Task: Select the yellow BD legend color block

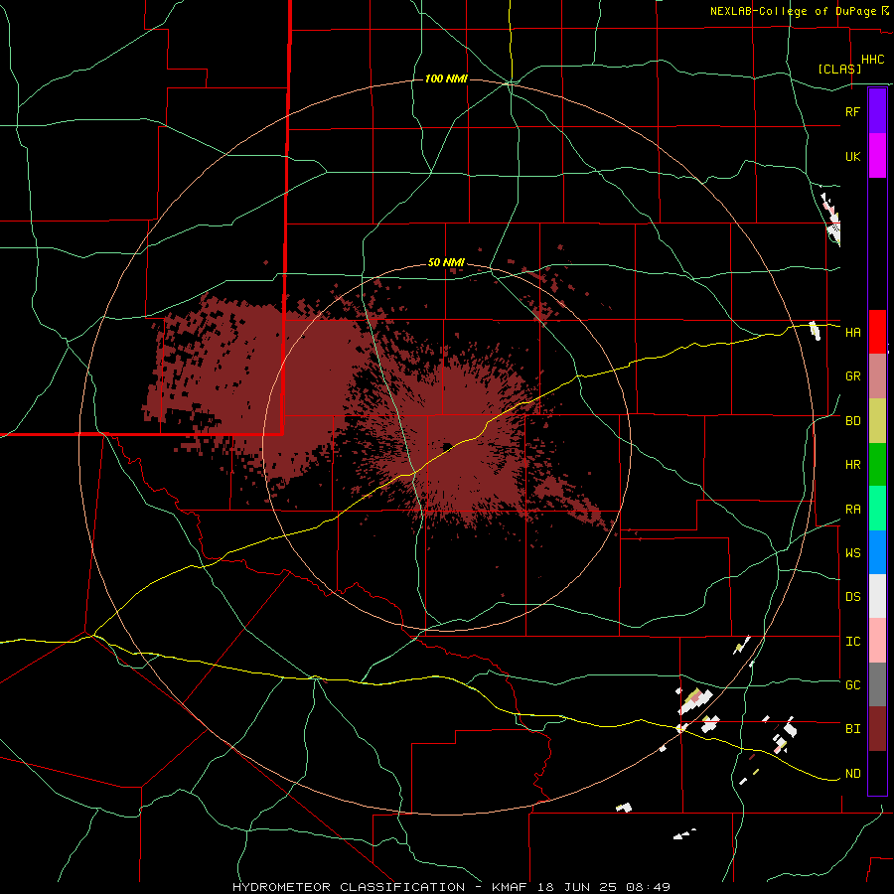Action: click(877, 420)
